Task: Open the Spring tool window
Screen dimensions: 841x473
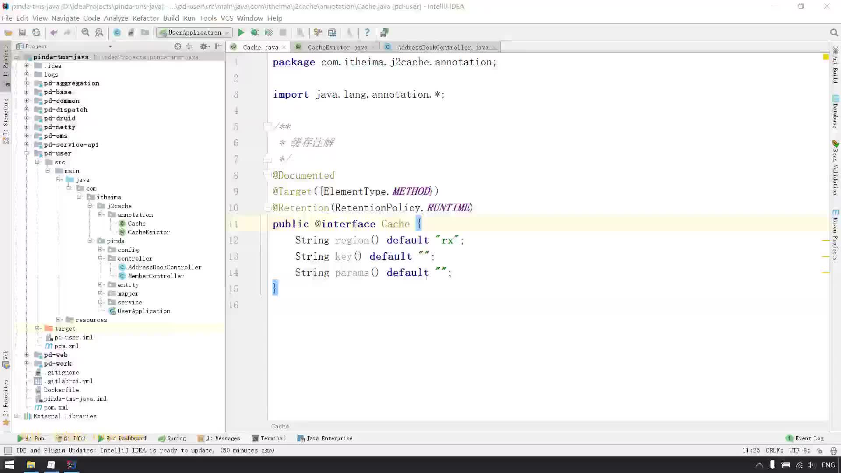Action: click(x=172, y=438)
